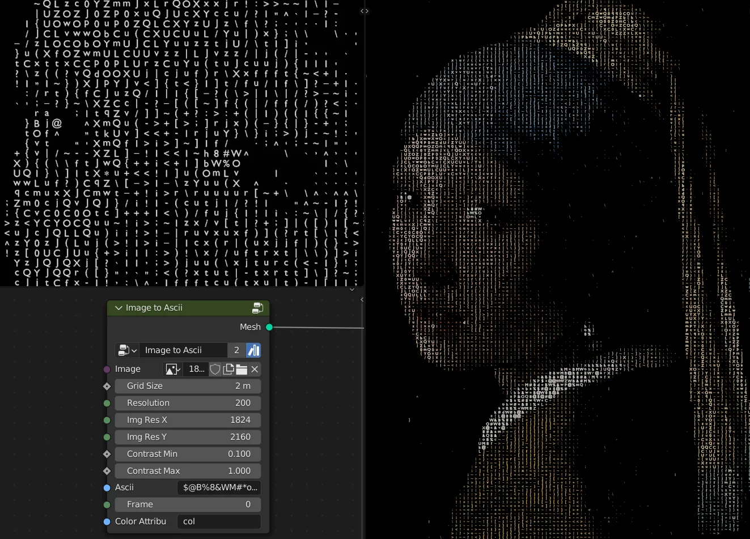
Task: Open the folder icon to browse for an image
Action: 241,369
